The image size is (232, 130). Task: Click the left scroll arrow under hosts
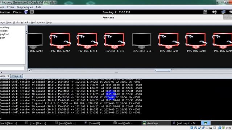tap(29, 70)
